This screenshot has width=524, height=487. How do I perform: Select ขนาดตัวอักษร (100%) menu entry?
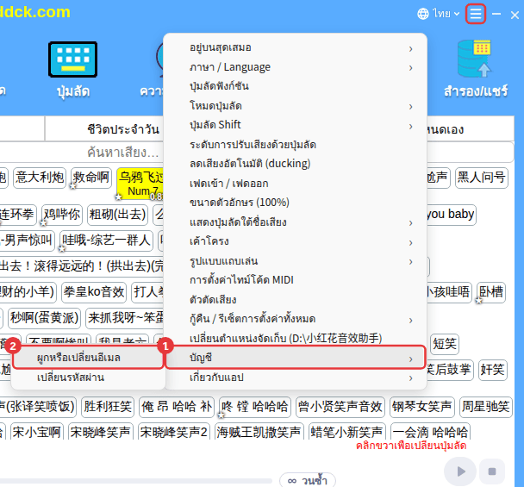(x=295, y=203)
